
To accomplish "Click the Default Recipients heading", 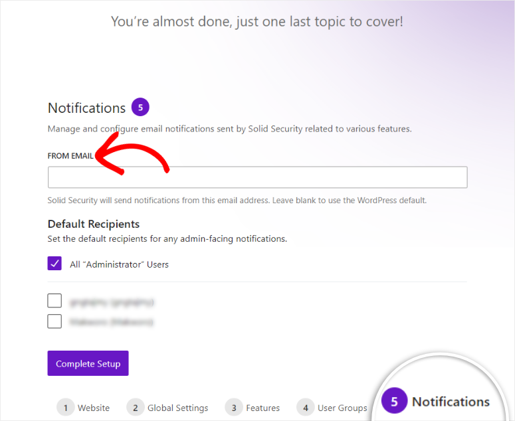I will click(x=94, y=224).
